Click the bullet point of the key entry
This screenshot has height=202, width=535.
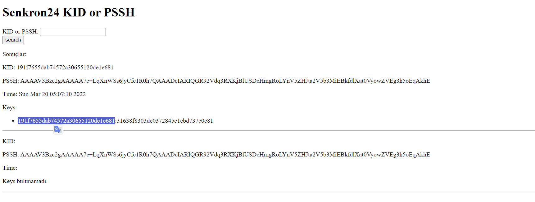click(13, 121)
